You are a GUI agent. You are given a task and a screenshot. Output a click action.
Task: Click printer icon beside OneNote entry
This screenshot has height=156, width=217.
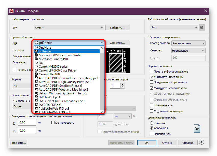(36, 48)
